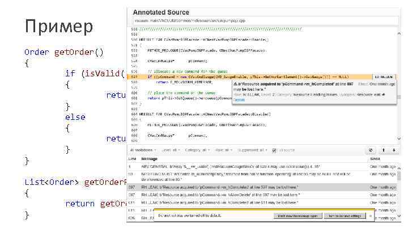Open the Level filter dropdown
Screen dimensions: 408x229
[x=171, y=150]
